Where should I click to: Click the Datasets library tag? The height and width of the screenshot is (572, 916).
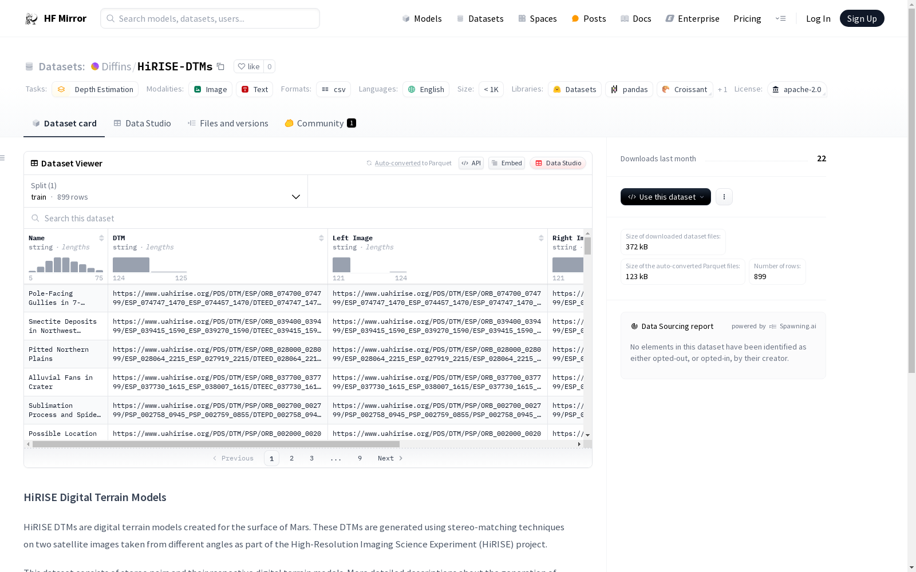pos(575,89)
